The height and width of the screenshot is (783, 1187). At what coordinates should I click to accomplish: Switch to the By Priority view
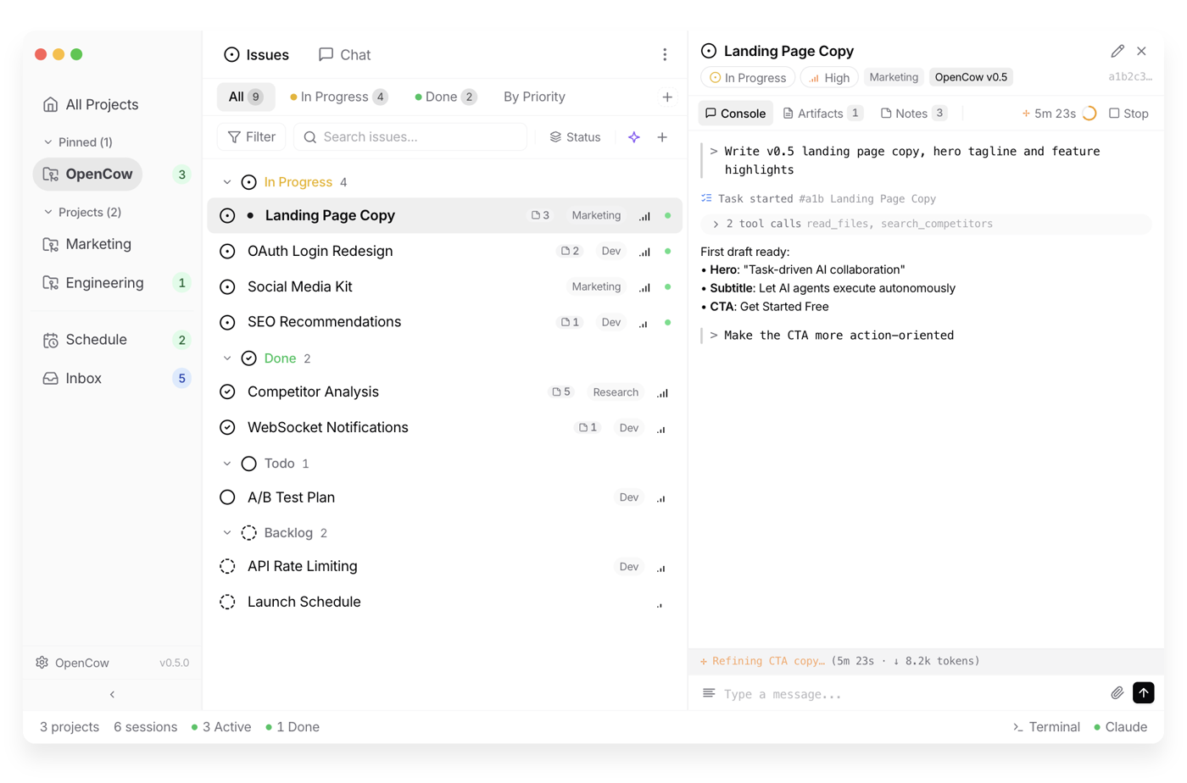[533, 96]
